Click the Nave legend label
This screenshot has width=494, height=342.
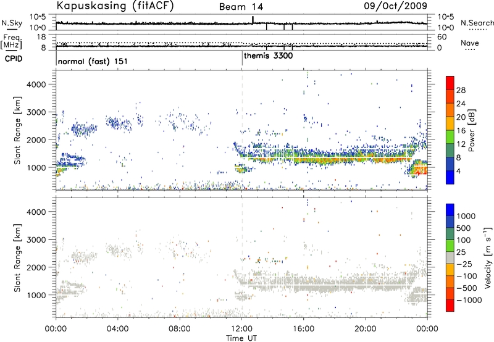(470, 43)
